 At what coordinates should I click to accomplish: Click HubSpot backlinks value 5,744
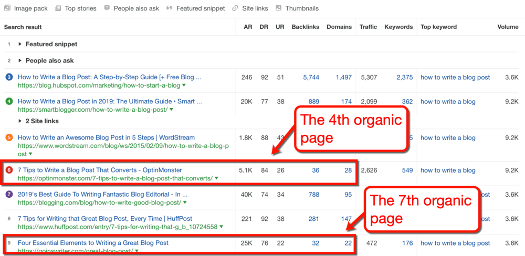(x=311, y=77)
